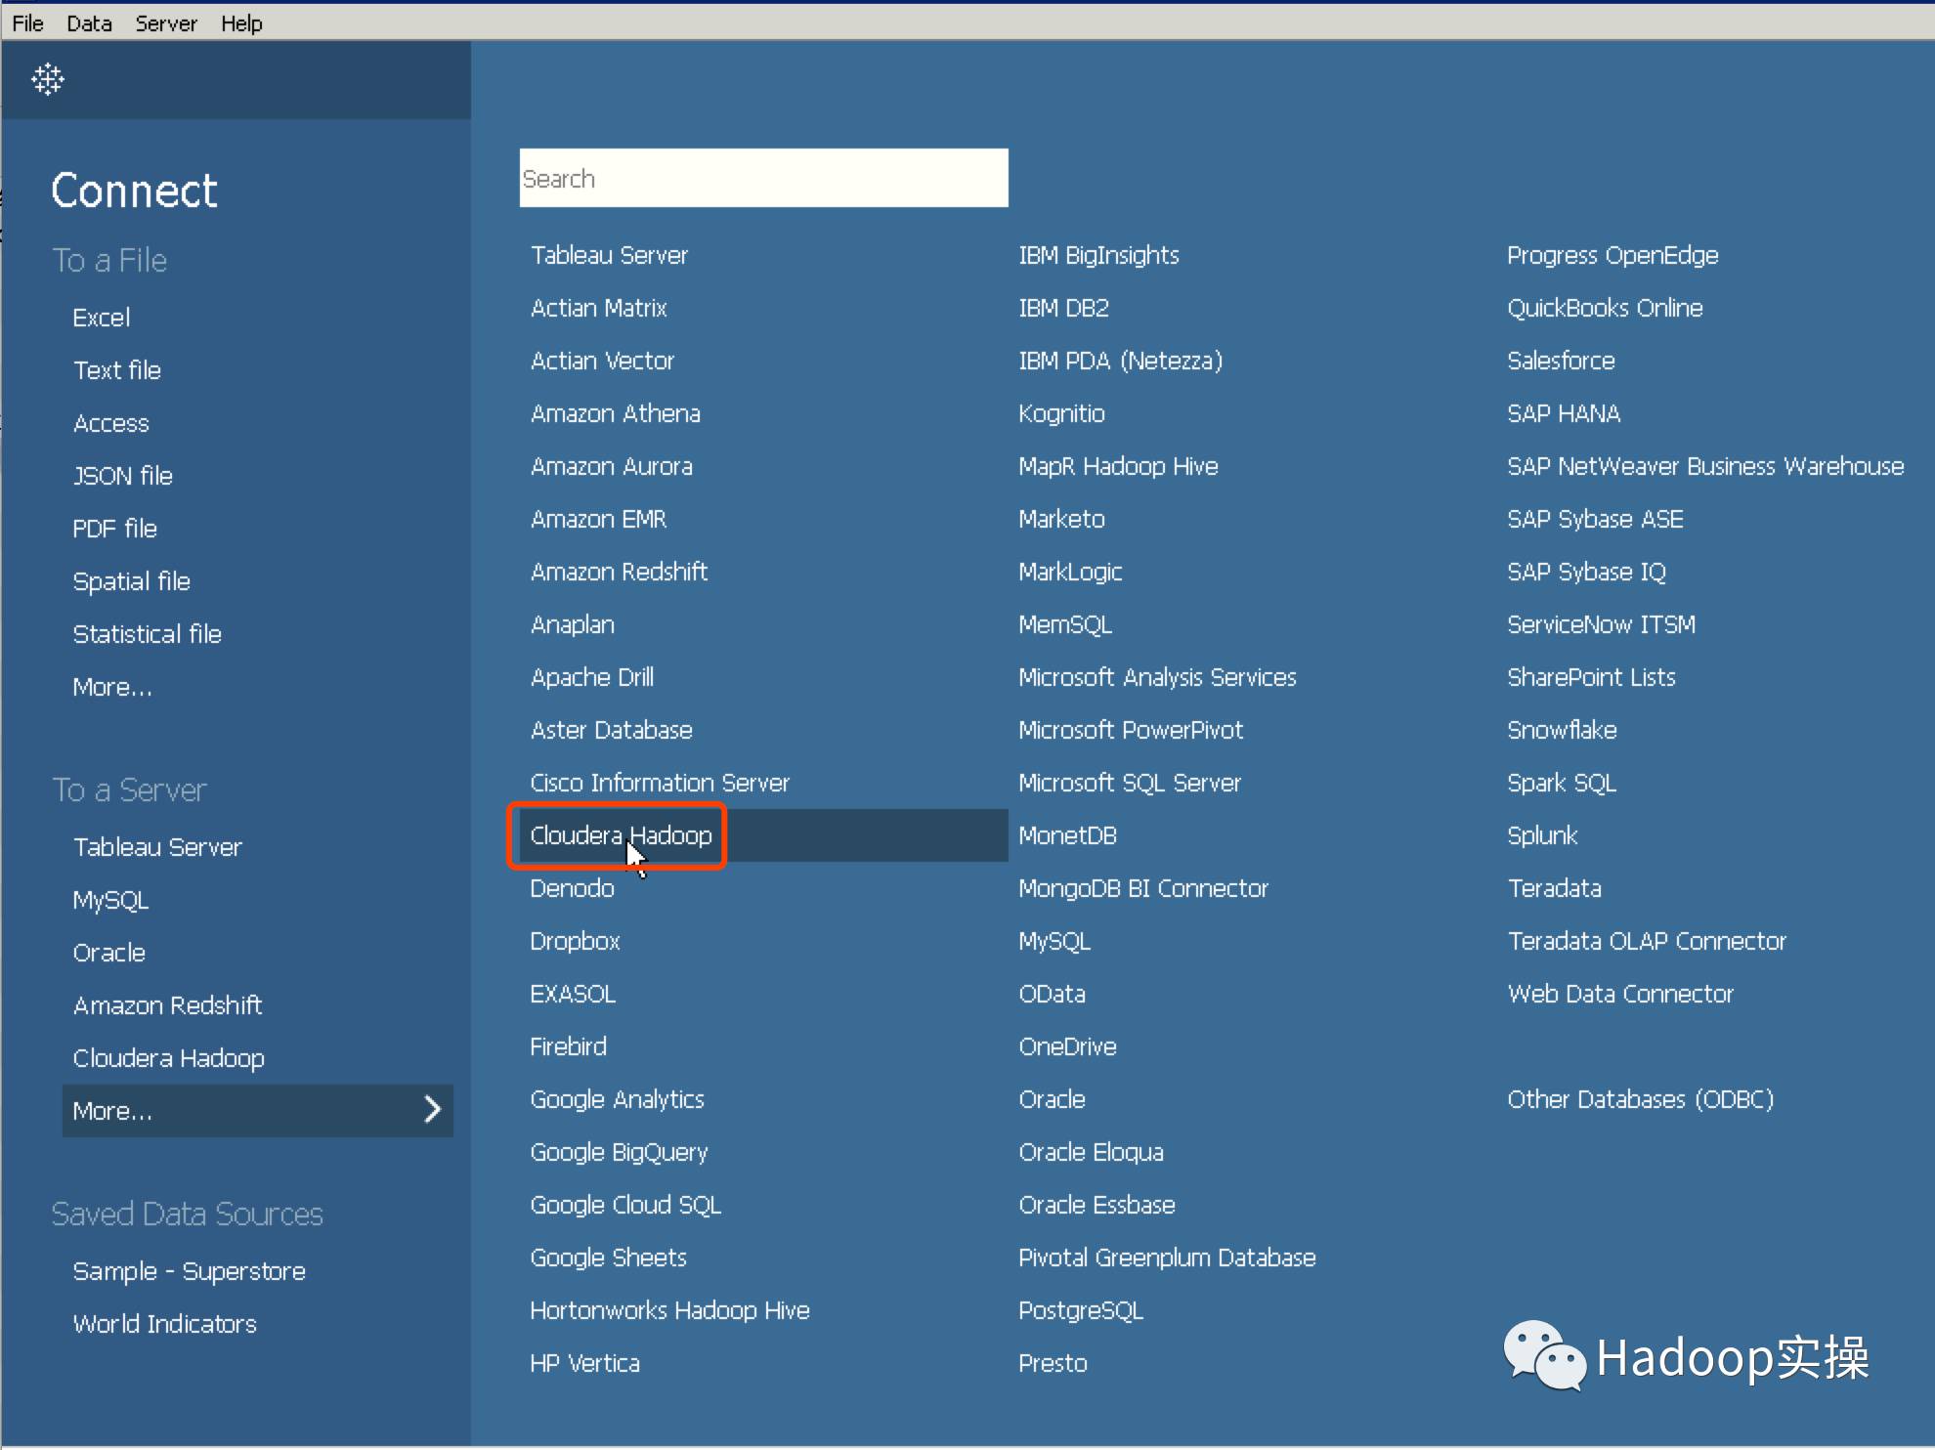Choose Aster Database connector
This screenshot has height=1450, width=1935.
click(611, 730)
